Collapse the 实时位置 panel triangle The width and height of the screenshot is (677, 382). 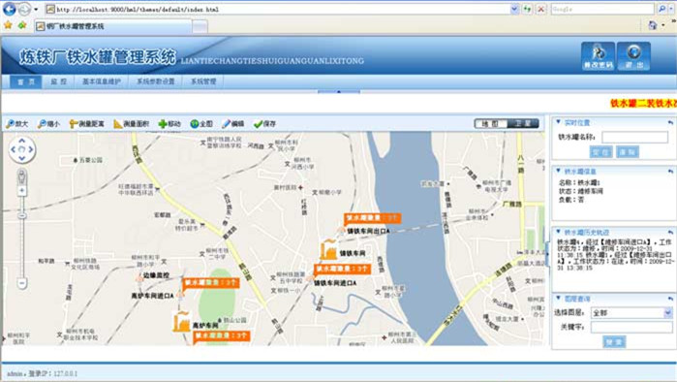click(558, 122)
